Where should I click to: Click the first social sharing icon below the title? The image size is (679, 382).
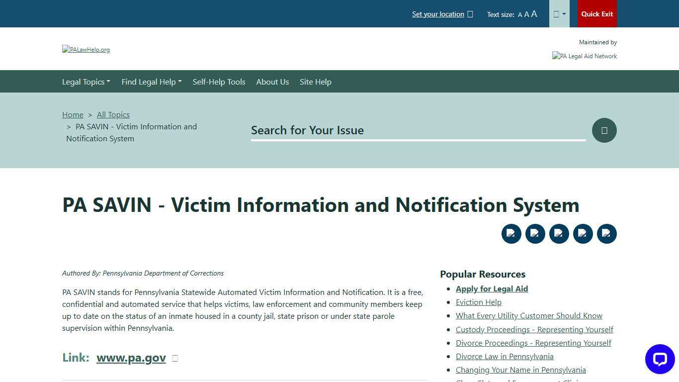511,233
